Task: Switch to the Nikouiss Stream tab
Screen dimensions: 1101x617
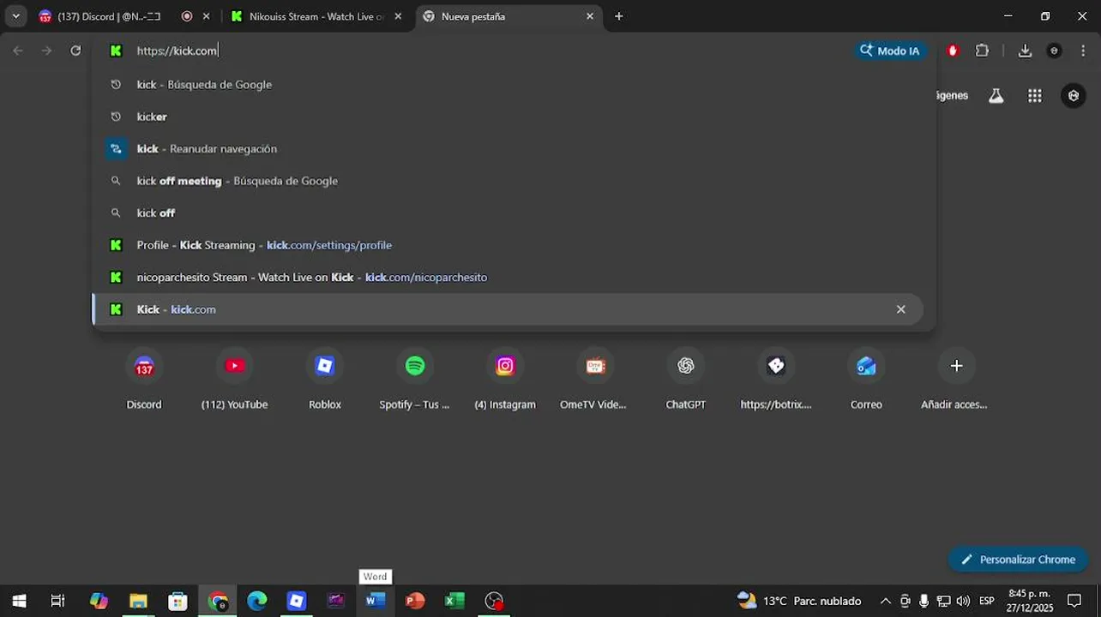Action: [x=316, y=16]
